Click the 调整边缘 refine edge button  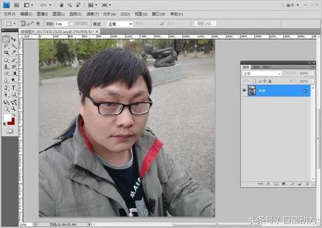coord(205,24)
